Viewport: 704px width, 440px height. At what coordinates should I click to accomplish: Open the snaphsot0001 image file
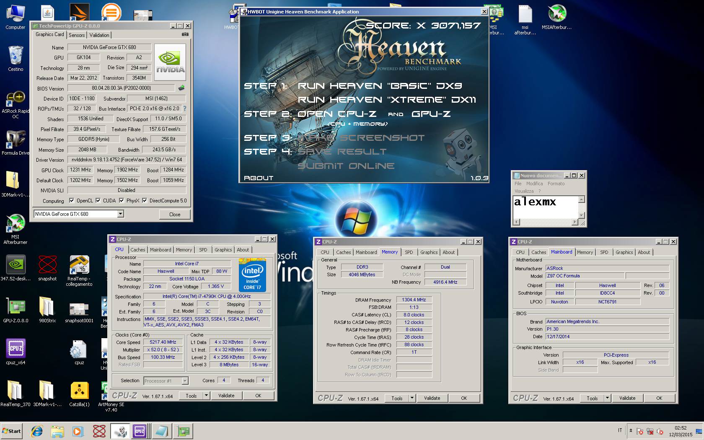pos(79,313)
